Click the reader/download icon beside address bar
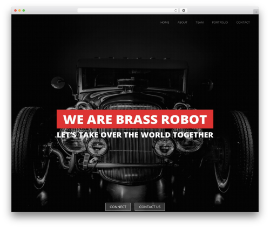 (184, 10)
